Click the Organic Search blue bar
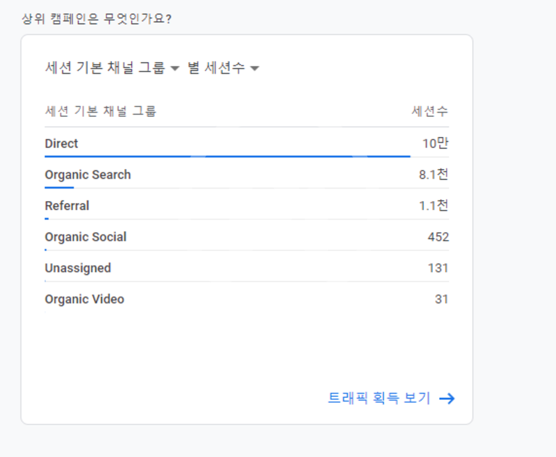 tap(59, 188)
